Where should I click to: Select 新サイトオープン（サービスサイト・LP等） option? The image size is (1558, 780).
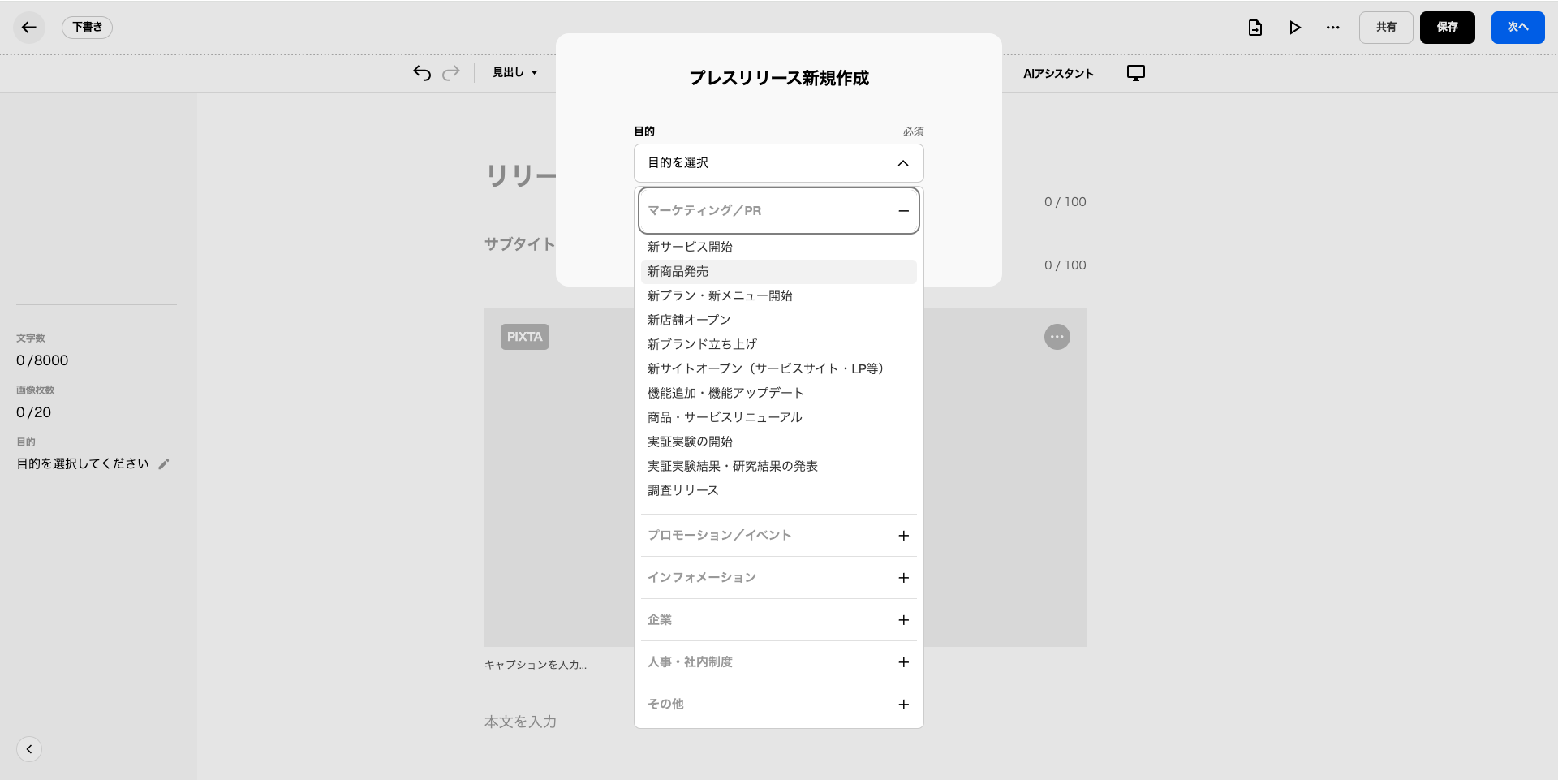pos(779,368)
